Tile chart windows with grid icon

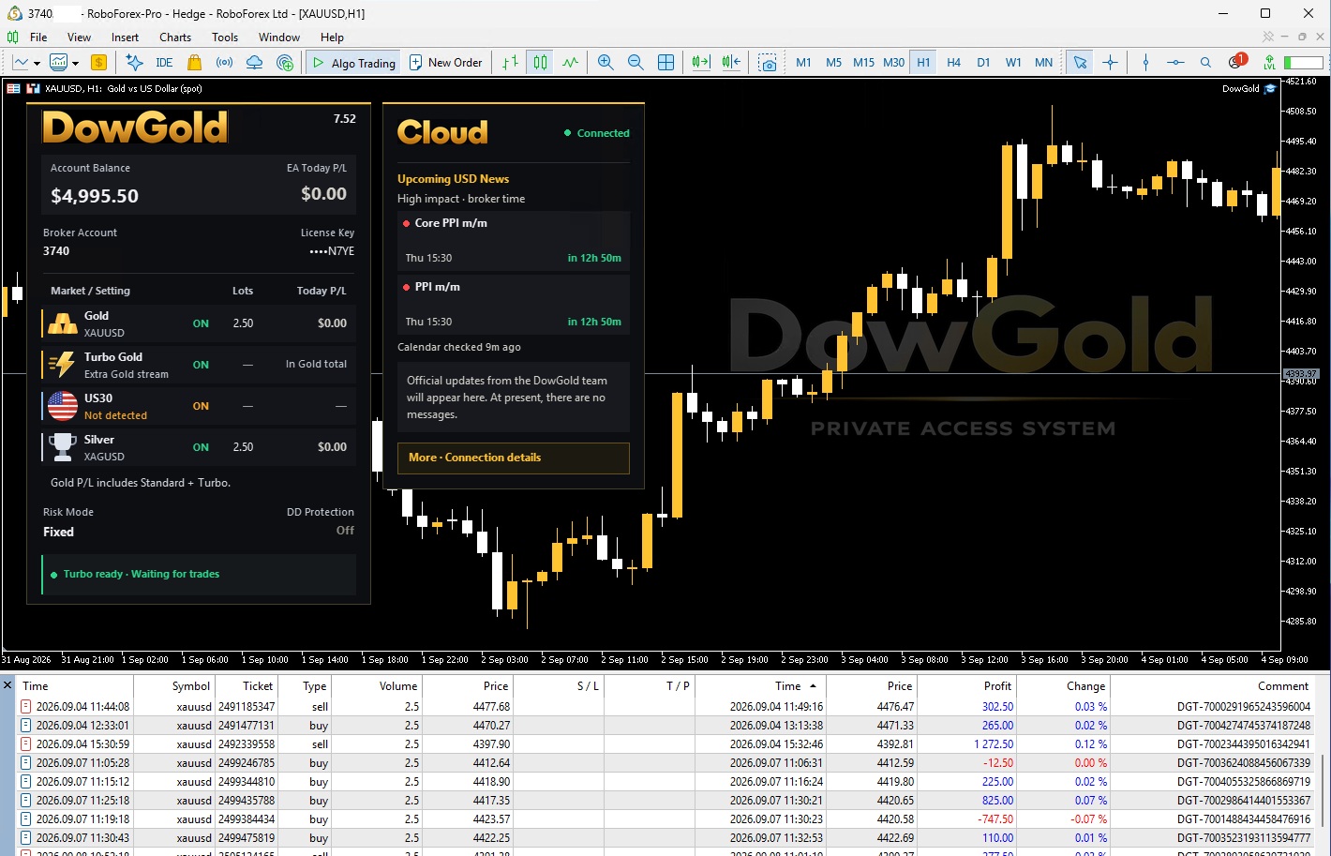[665, 63]
